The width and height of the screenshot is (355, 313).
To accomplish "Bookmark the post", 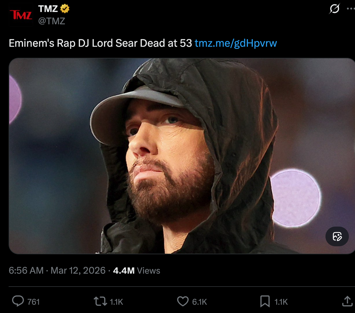I will click(x=265, y=301).
